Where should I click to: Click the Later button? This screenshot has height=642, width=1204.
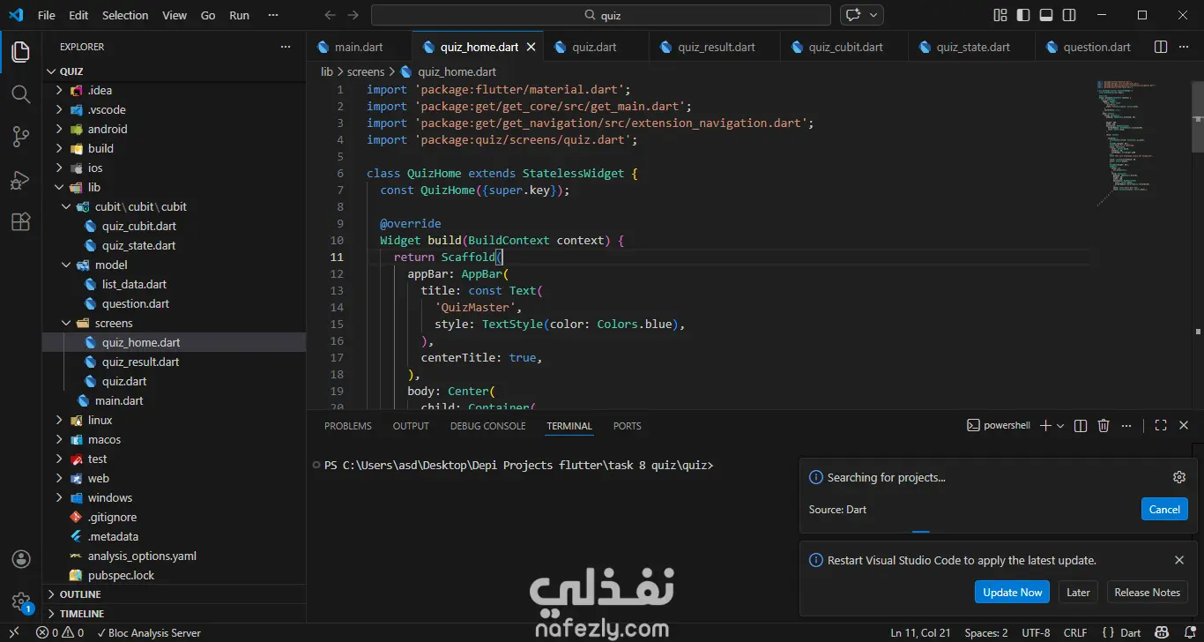[x=1078, y=592]
